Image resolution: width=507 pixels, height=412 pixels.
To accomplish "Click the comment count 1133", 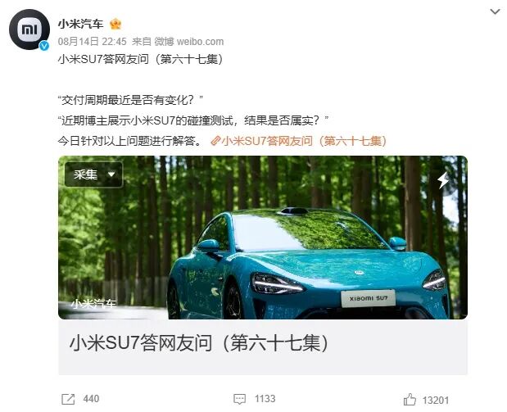I will click(x=265, y=399).
